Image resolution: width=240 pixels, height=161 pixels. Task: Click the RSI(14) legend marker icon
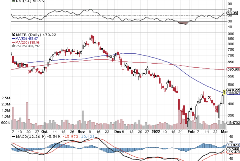point(13,1)
